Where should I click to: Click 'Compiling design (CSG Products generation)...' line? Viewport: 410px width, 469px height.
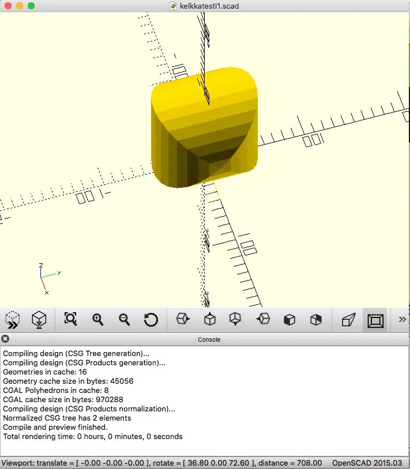pos(84,363)
